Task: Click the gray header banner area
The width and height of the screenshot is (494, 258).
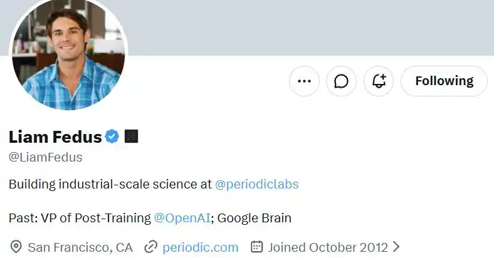Action: (x=310, y=28)
